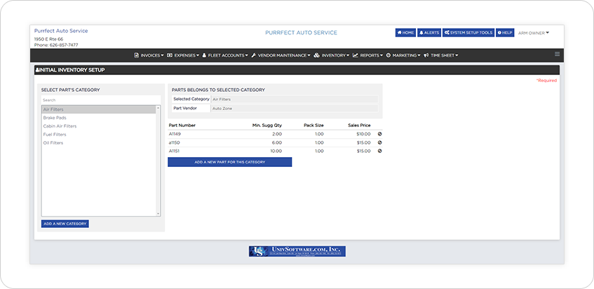Open the Expenses menu

point(183,55)
